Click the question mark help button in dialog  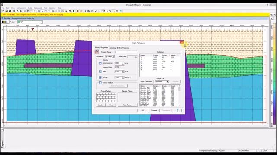[x=177, y=110]
